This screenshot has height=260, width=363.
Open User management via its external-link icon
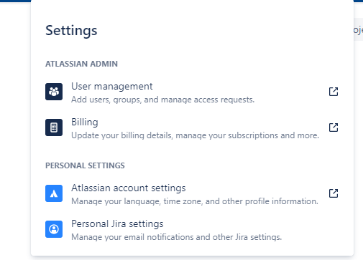click(334, 92)
